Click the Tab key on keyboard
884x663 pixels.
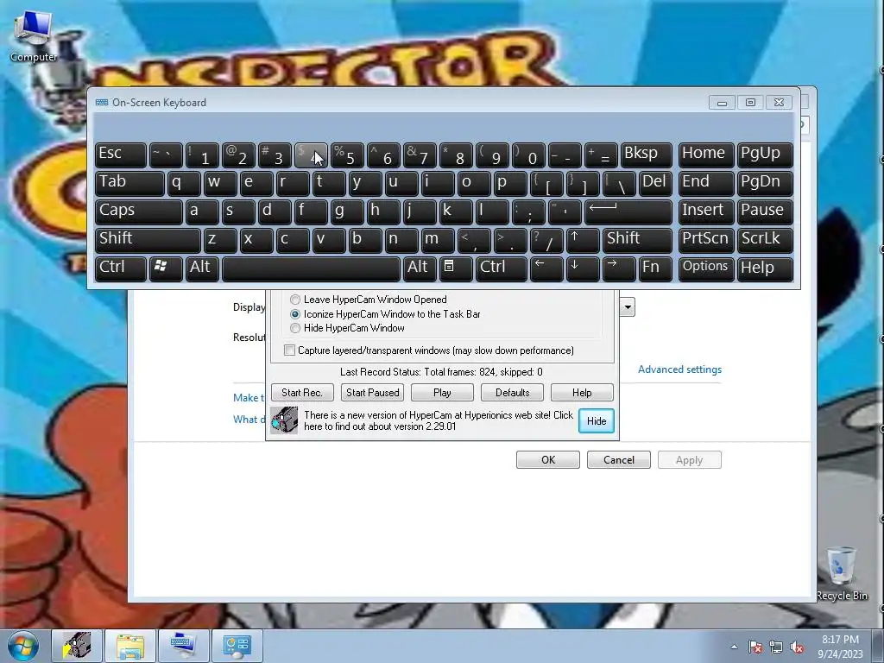pos(129,183)
